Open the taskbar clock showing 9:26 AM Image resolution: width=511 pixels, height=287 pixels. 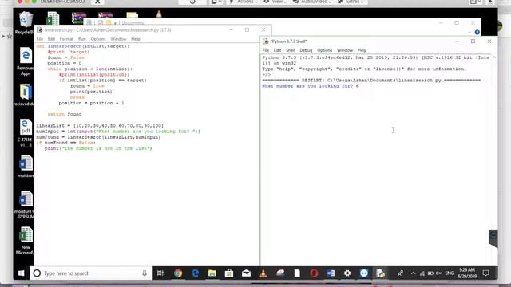[x=468, y=273]
